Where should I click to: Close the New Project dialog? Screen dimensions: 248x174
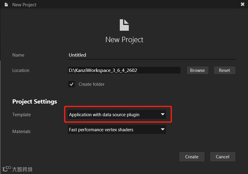[243, 5]
